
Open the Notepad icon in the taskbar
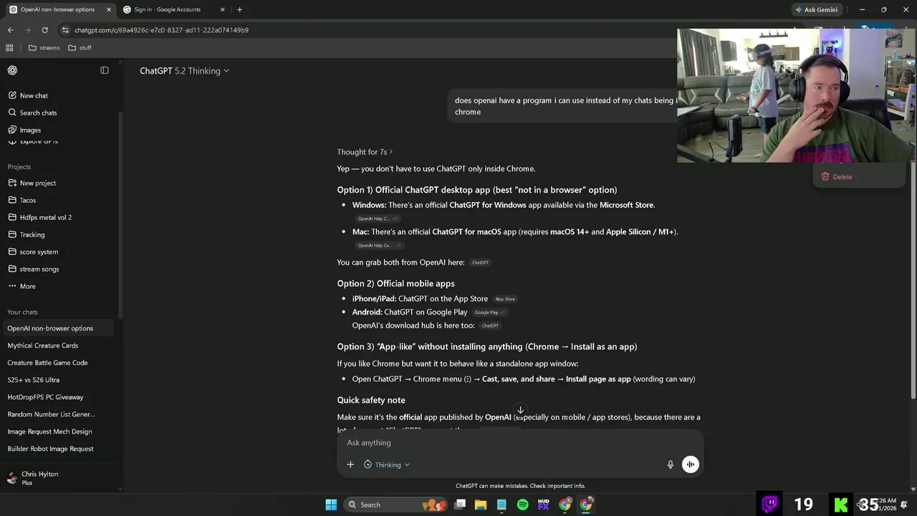501,505
